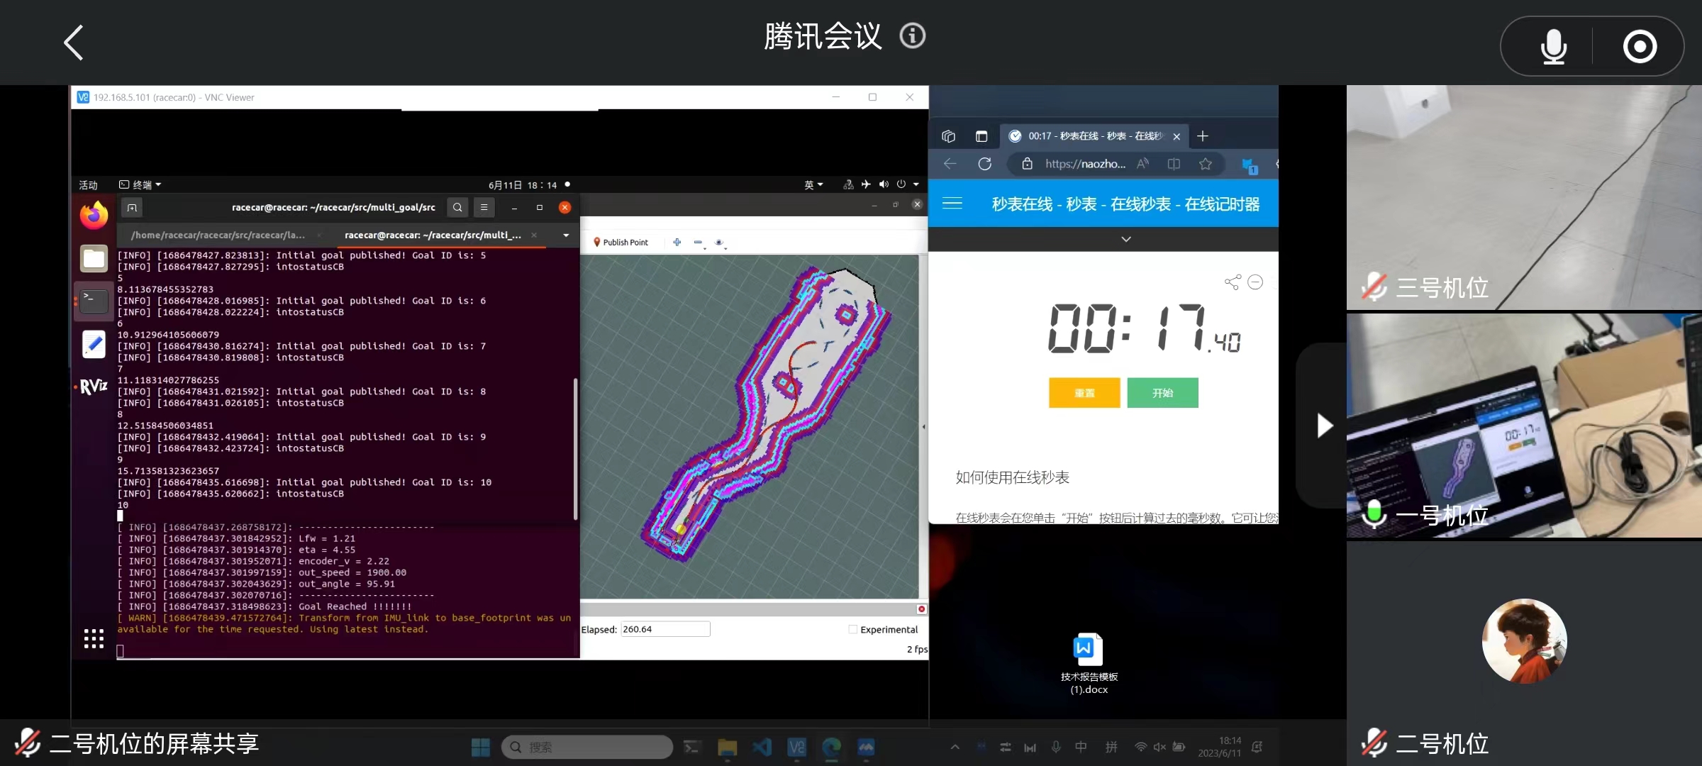
Task: Show applications grid in Ubuntu dock
Action: [x=94, y=638]
